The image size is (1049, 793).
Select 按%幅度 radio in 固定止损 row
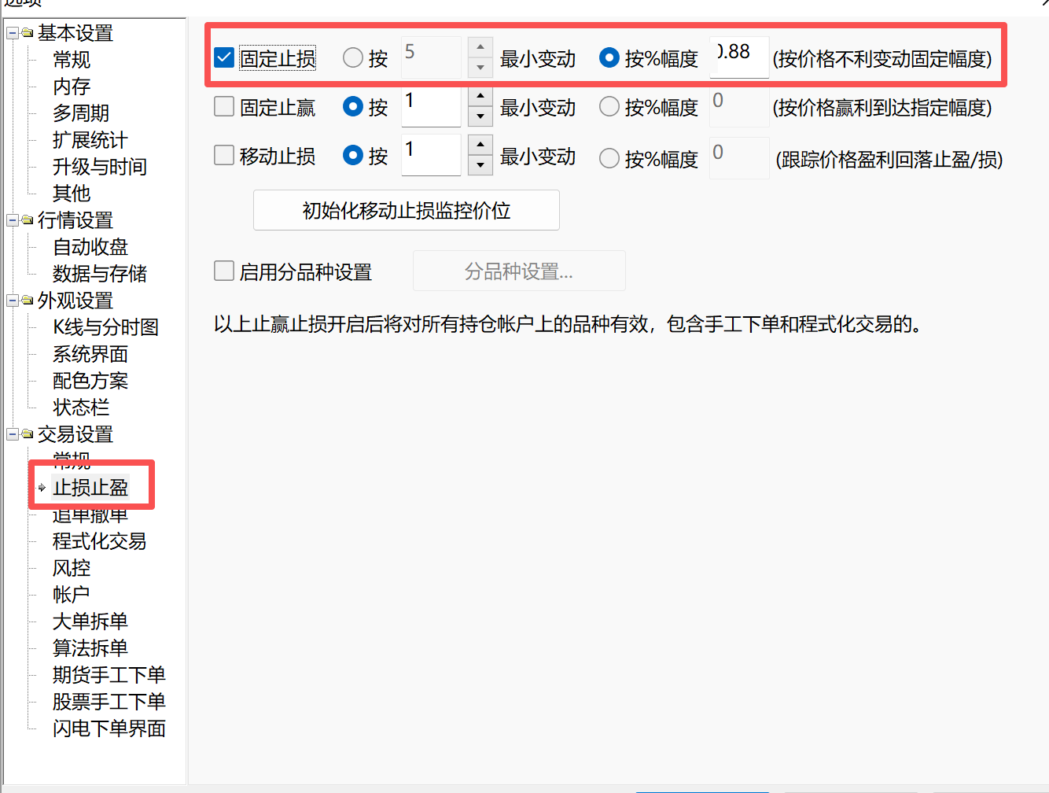pyautogui.click(x=609, y=57)
